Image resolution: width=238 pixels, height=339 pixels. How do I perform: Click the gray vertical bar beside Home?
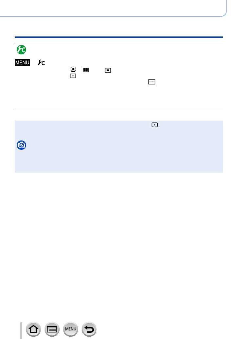point(21,330)
